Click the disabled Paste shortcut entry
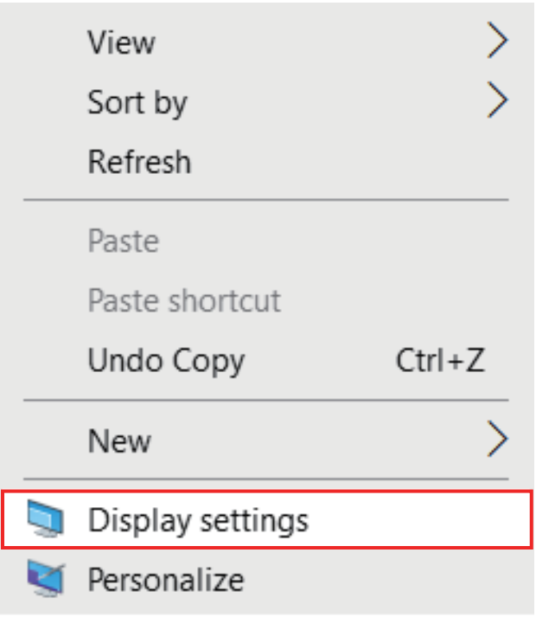 point(183,299)
